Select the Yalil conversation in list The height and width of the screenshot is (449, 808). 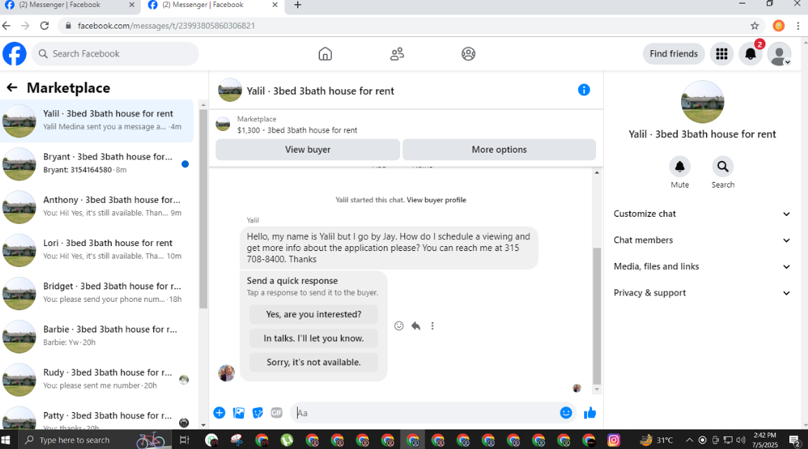point(97,121)
